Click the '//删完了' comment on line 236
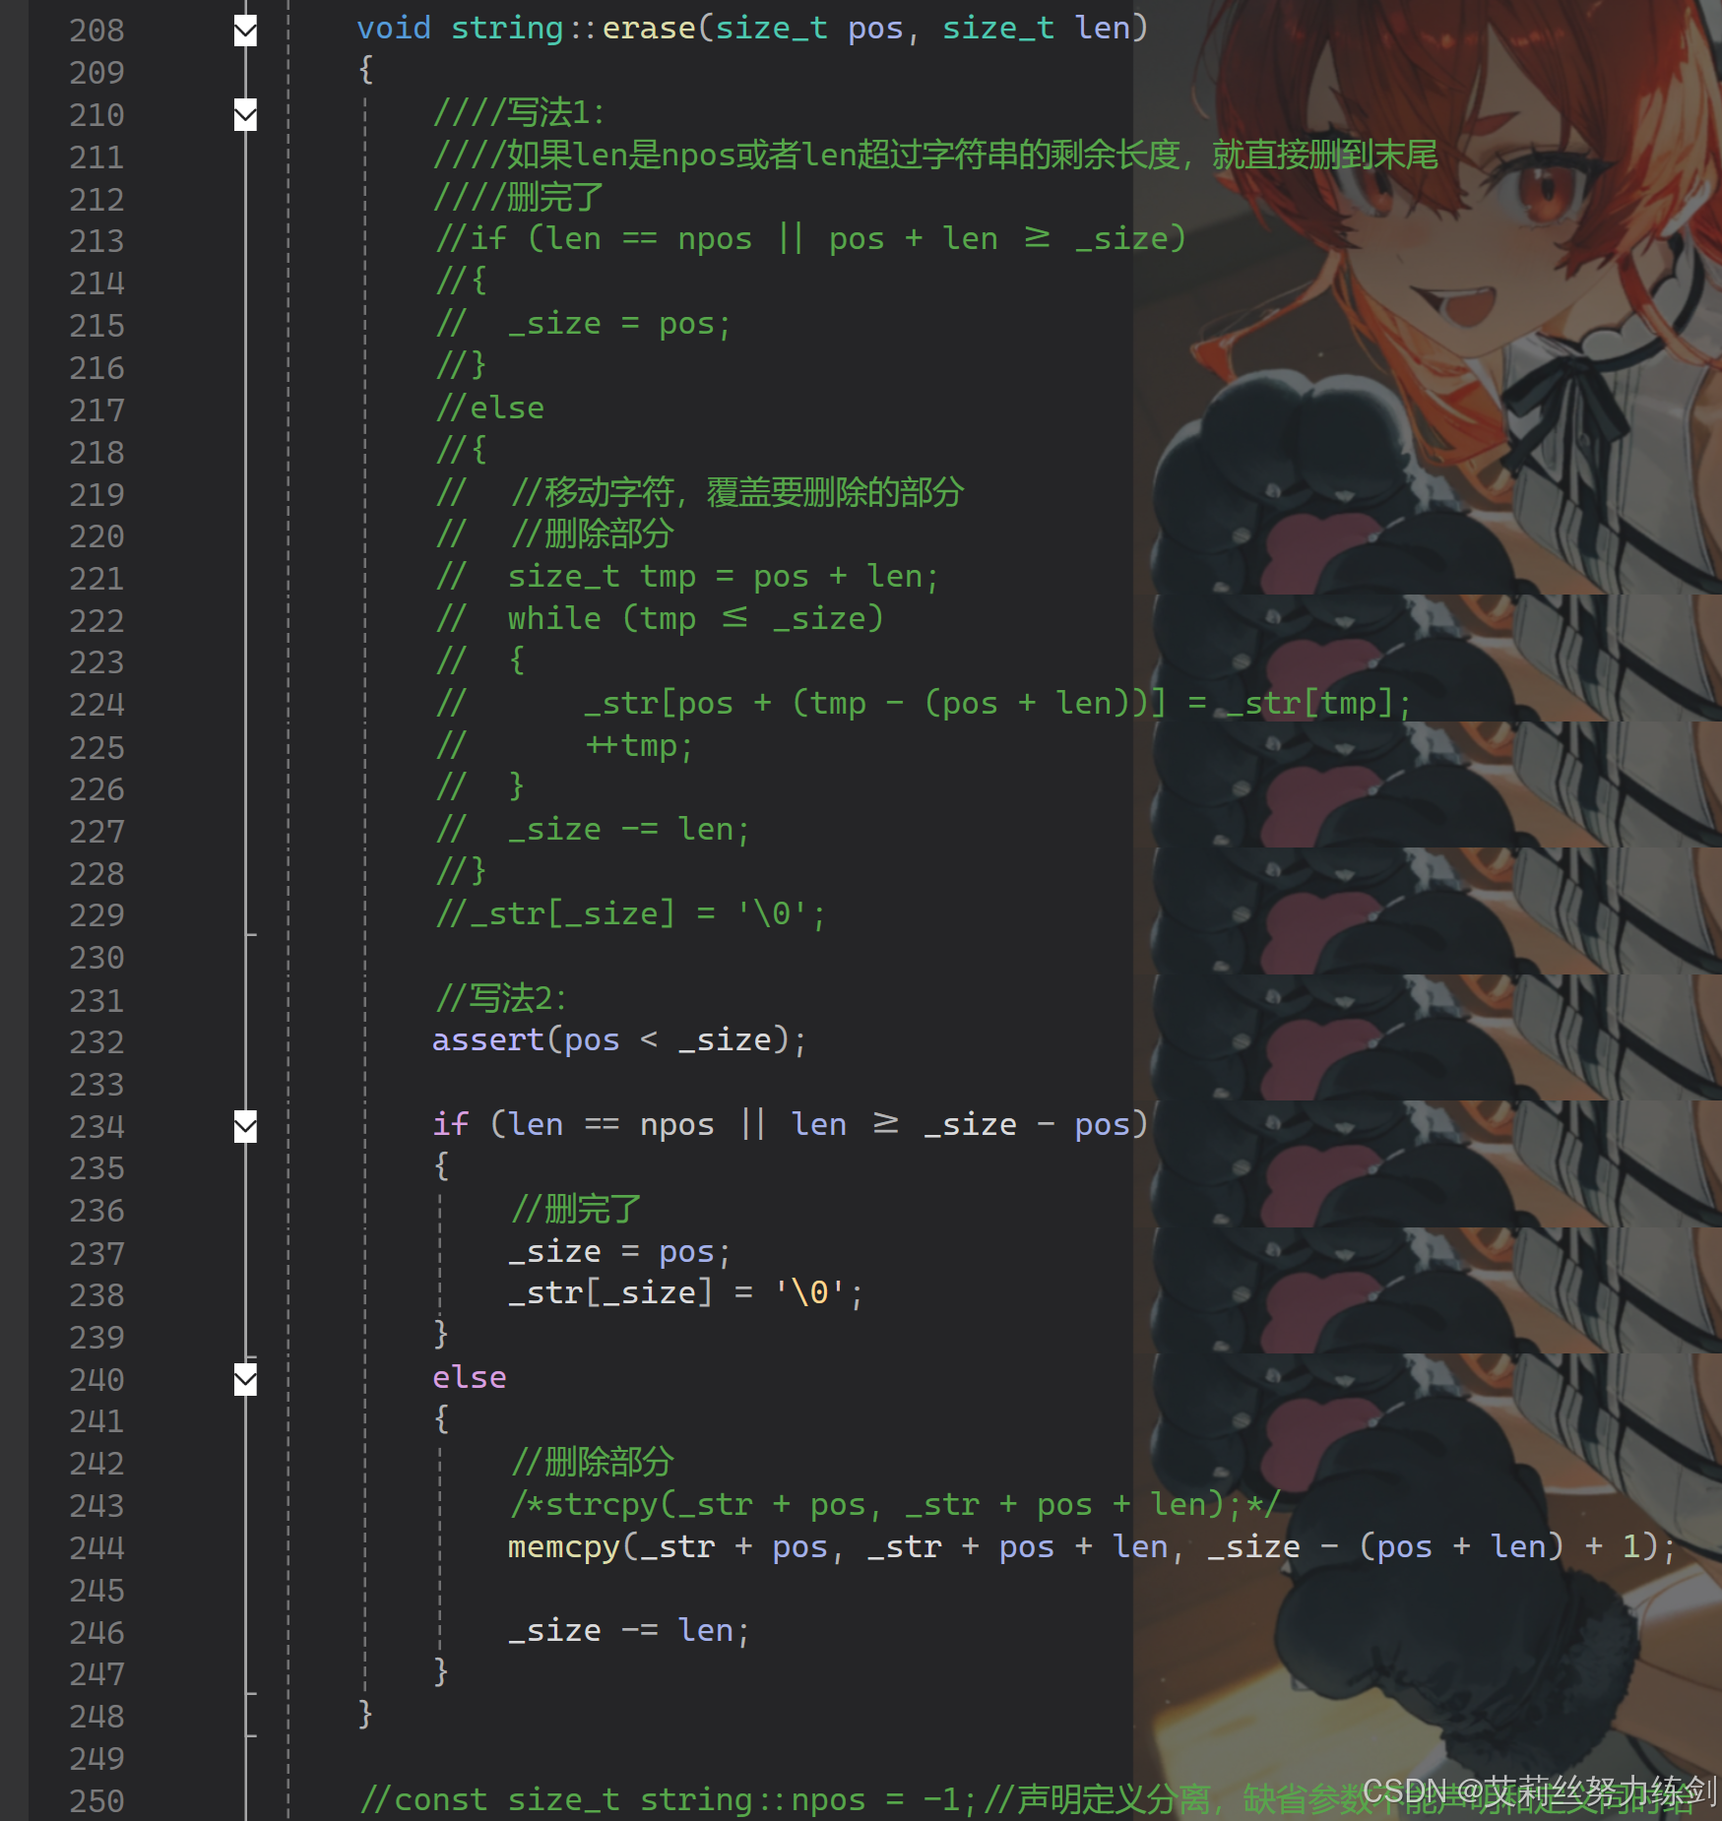1722x1821 pixels. coord(576,1209)
